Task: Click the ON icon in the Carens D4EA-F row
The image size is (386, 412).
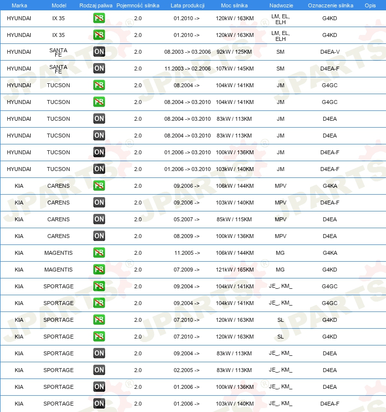Action: click(x=99, y=203)
